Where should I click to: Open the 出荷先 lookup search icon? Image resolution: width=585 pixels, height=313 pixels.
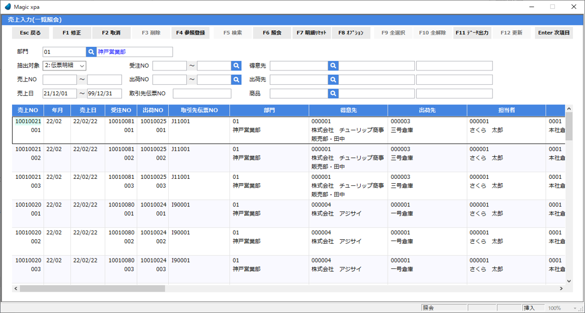[x=333, y=80]
